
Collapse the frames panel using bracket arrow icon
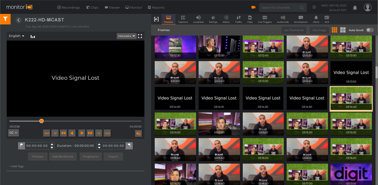coord(156,19)
